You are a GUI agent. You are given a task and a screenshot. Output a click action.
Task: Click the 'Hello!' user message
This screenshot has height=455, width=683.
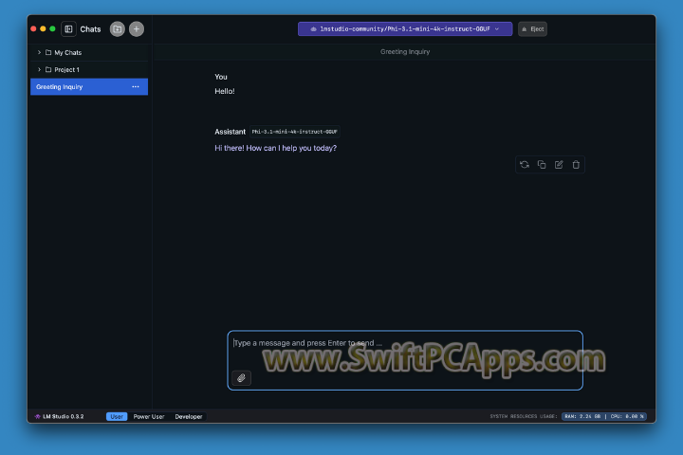pyautogui.click(x=225, y=91)
